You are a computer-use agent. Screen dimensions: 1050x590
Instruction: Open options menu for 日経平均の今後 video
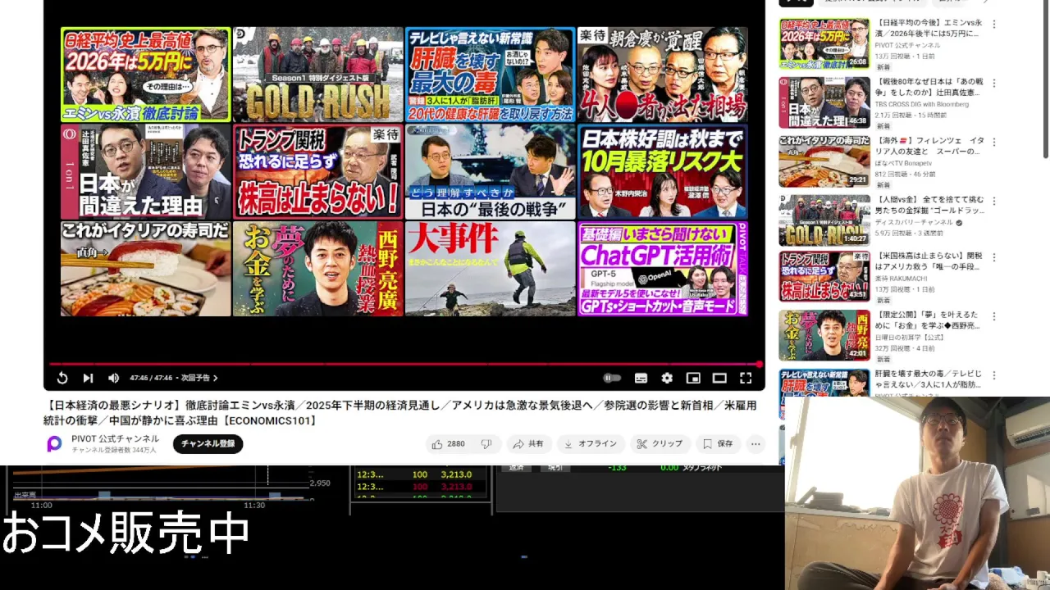pyautogui.click(x=994, y=25)
